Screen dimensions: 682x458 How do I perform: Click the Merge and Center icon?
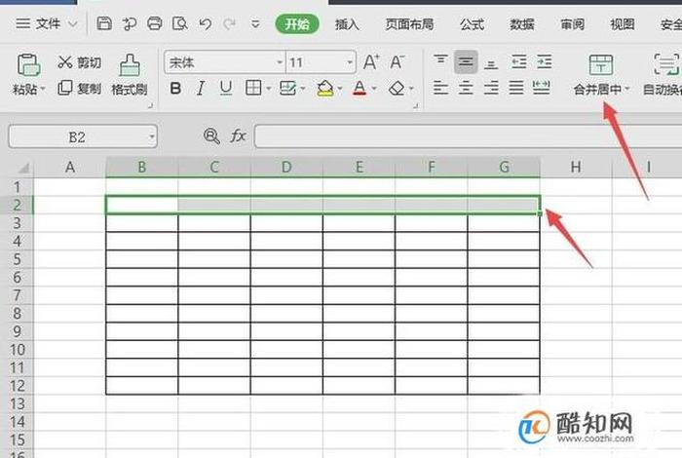(x=601, y=65)
